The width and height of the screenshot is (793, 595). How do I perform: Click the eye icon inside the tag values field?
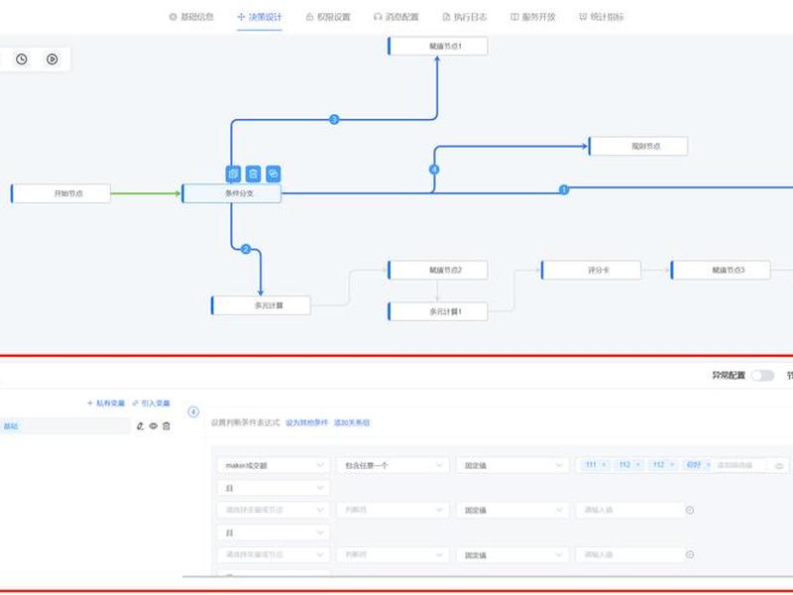779,465
